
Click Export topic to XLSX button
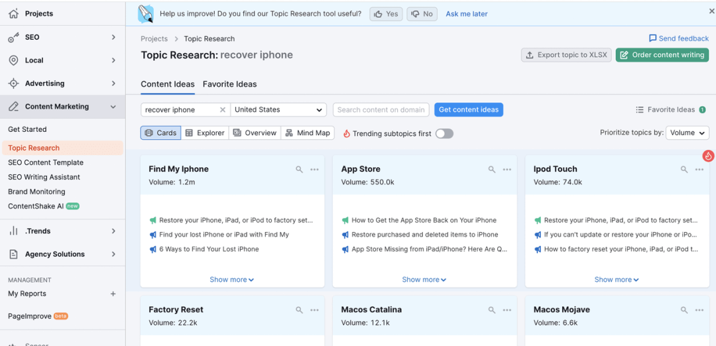pyautogui.click(x=566, y=55)
